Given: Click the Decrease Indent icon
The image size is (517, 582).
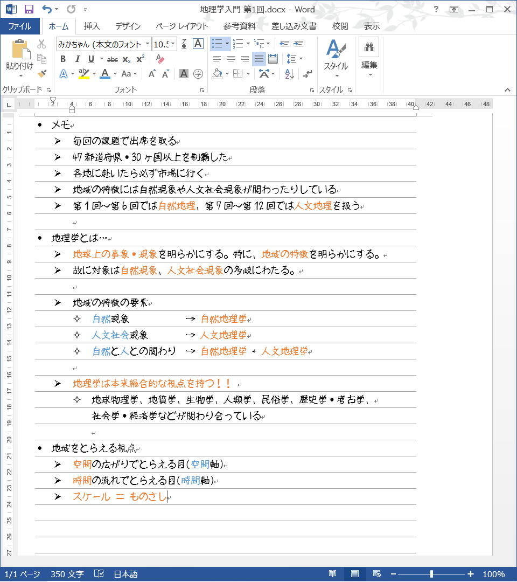Looking at the screenshot, I should click(284, 44).
